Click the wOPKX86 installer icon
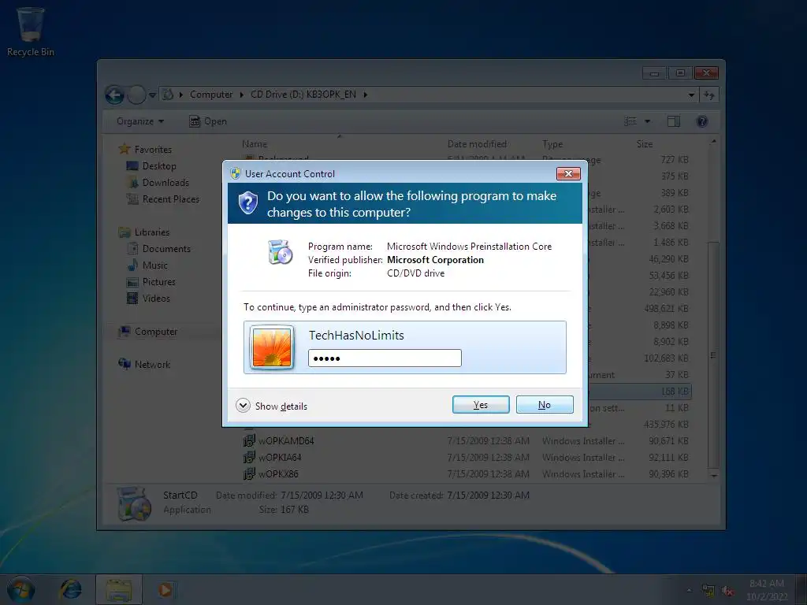The width and height of the screenshot is (807, 605). (x=249, y=473)
